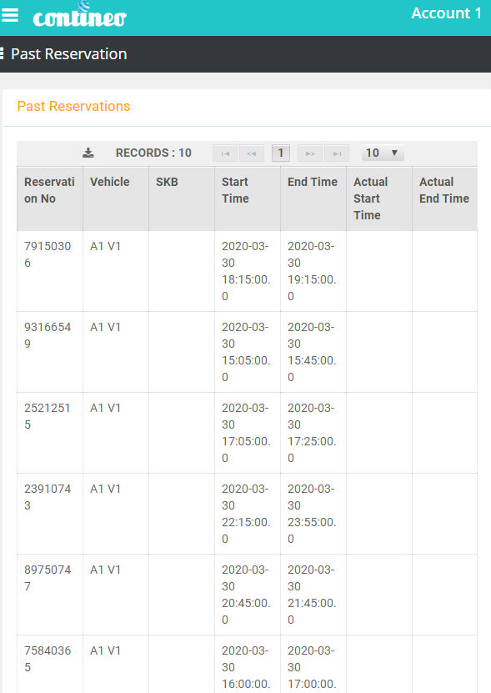Screen dimensions: 491x693
Task: Open the rows-per-page dropdown showing 10
Action: pyautogui.click(x=383, y=153)
